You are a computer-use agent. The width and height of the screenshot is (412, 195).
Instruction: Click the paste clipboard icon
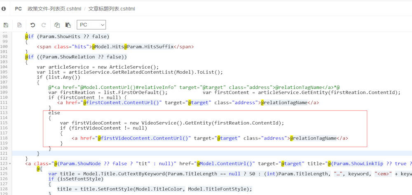(68, 25)
